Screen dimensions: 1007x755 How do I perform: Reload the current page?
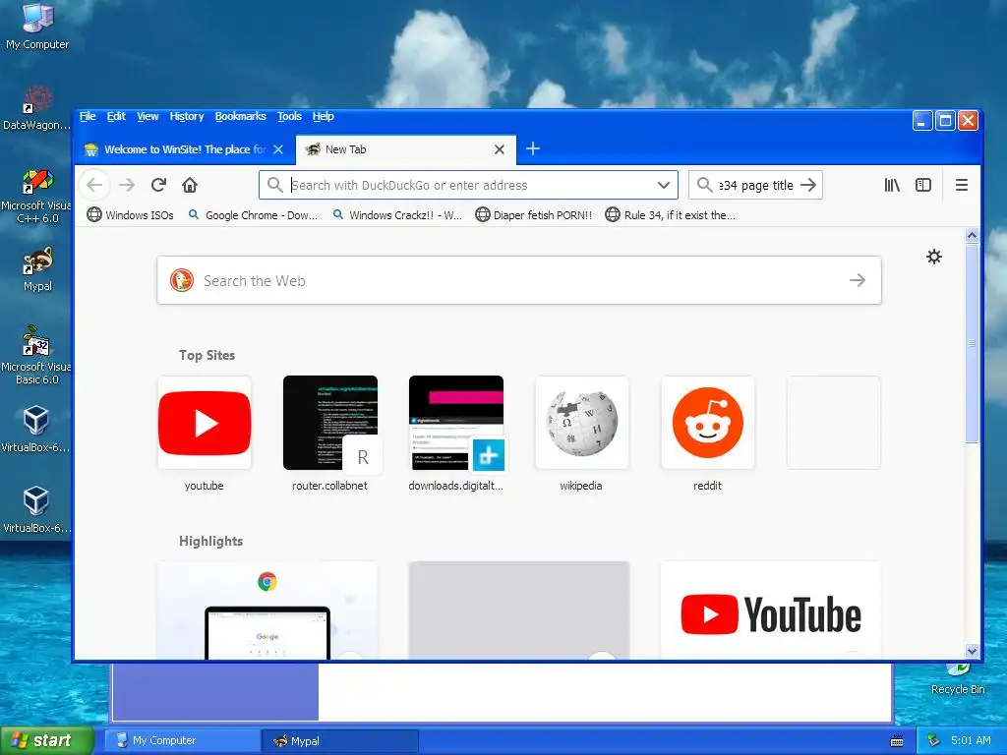(x=158, y=185)
